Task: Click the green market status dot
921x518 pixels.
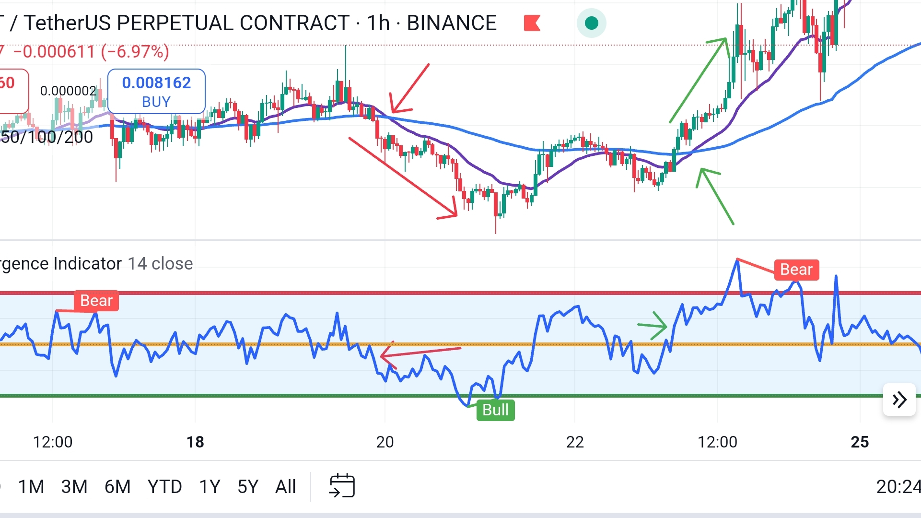Action: click(592, 23)
